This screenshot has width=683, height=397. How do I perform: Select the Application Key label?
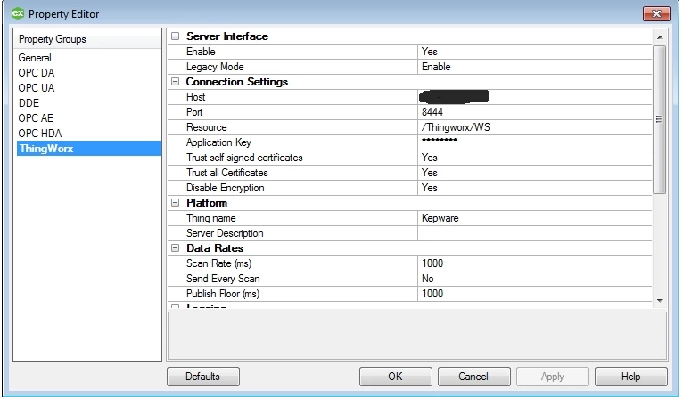tap(218, 142)
